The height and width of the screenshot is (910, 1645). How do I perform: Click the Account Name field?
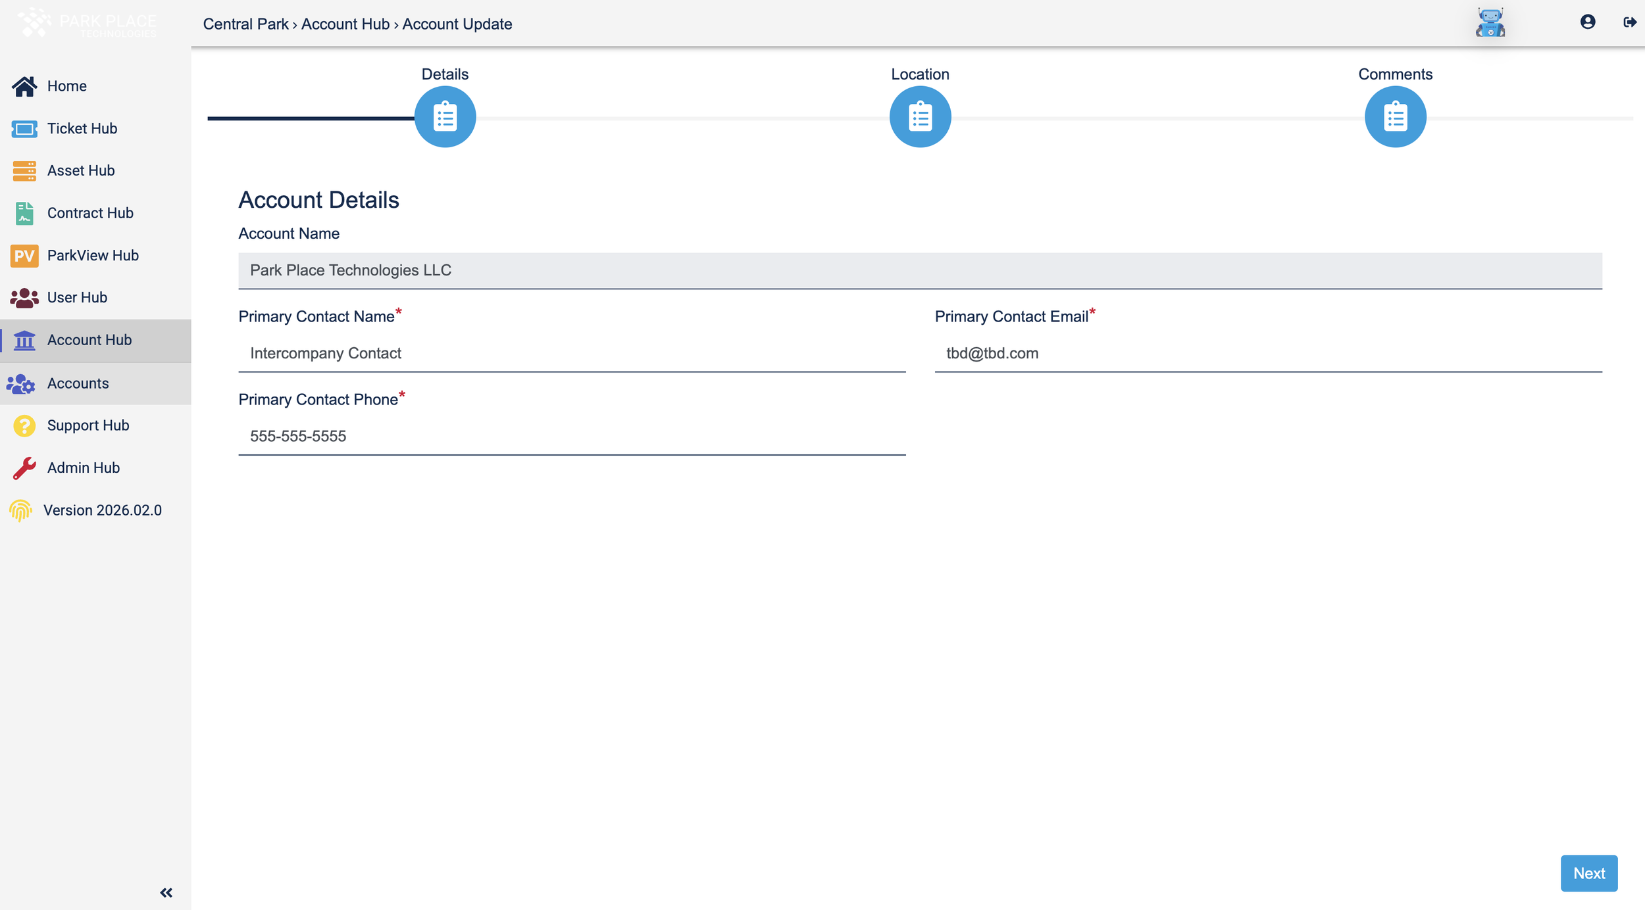[x=921, y=271]
